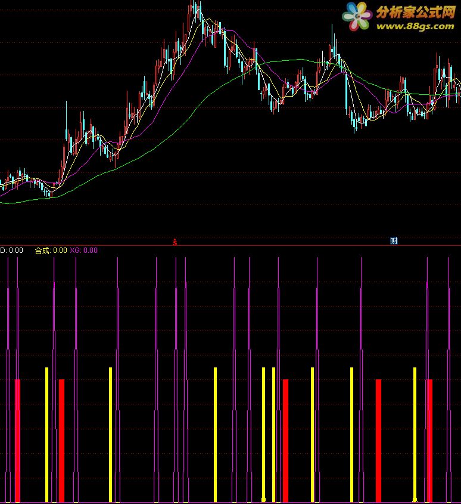Viewport: 461px width, 504px height.
Task: Click the red S marker below the chart
Action: 175,242
